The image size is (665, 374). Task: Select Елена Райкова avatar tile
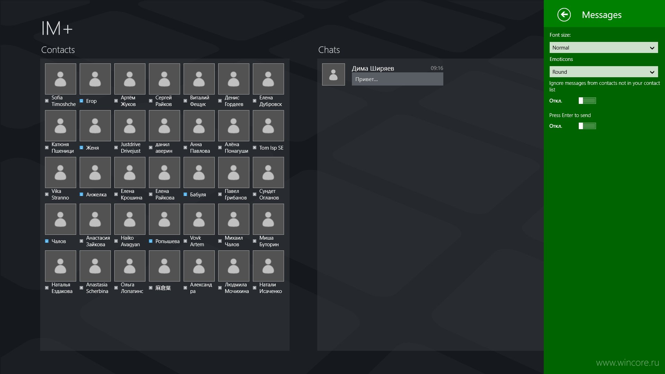point(165,172)
